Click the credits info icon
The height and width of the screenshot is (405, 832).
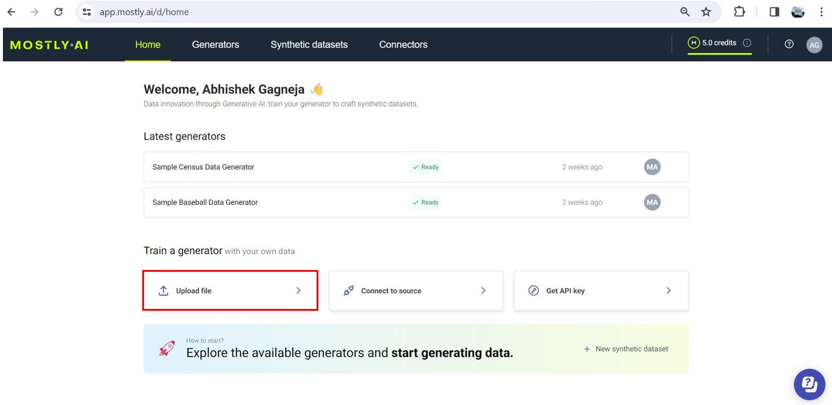click(x=747, y=43)
